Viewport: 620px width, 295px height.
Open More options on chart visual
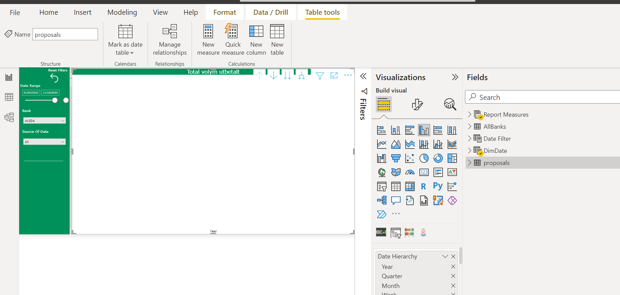(x=348, y=75)
